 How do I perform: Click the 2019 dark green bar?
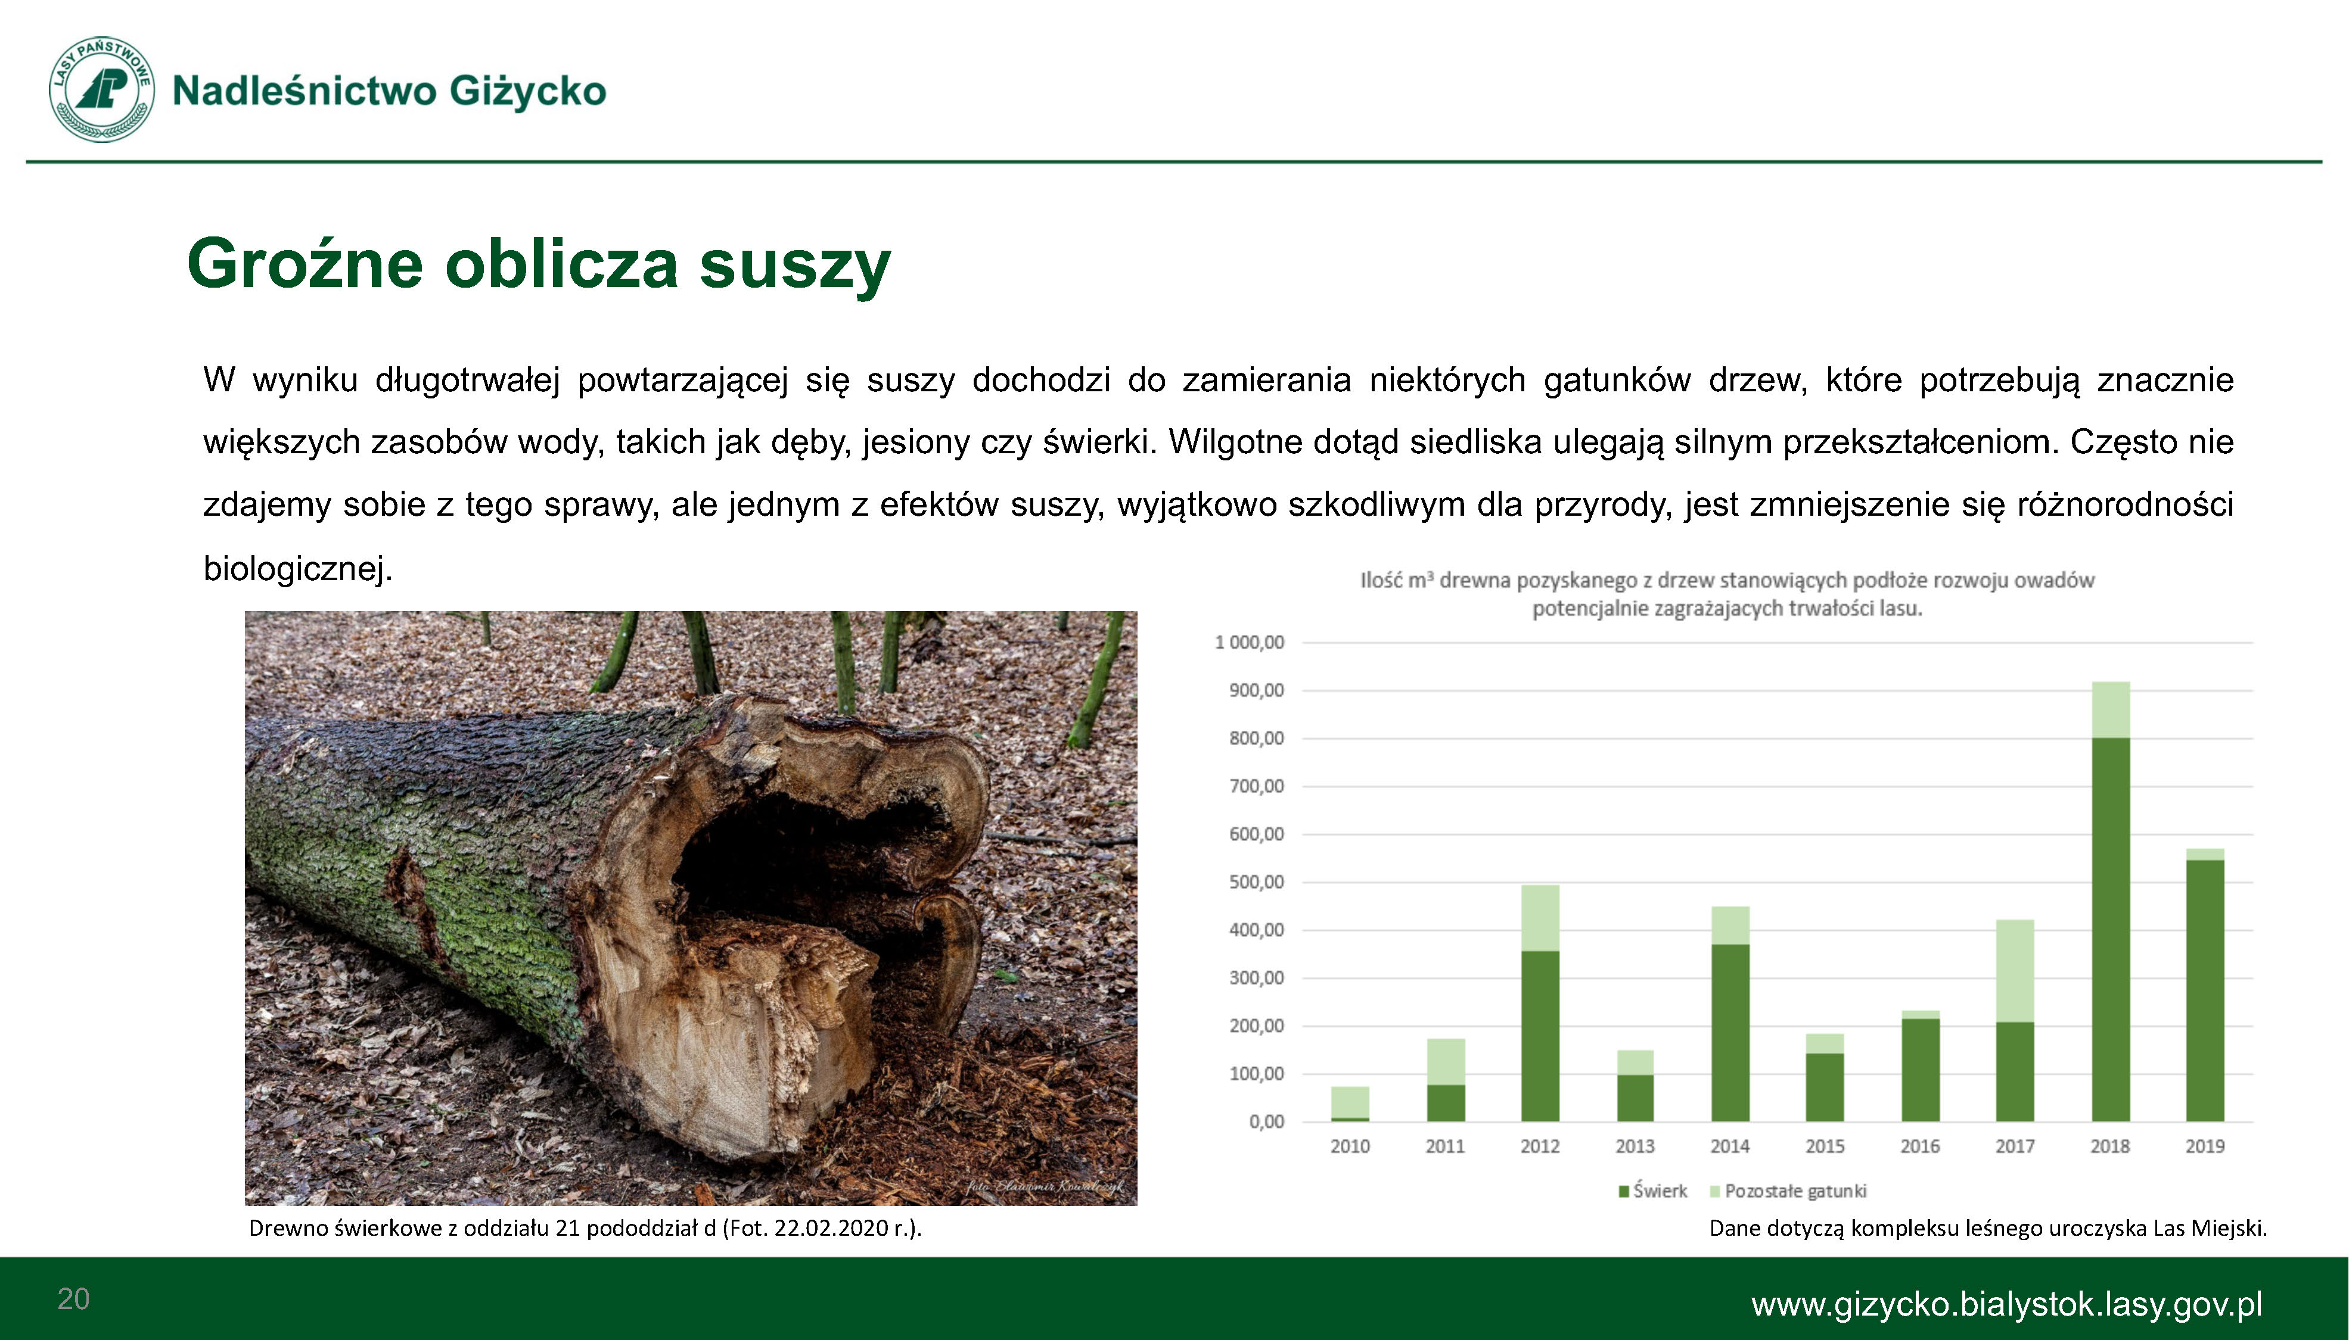point(2205,990)
